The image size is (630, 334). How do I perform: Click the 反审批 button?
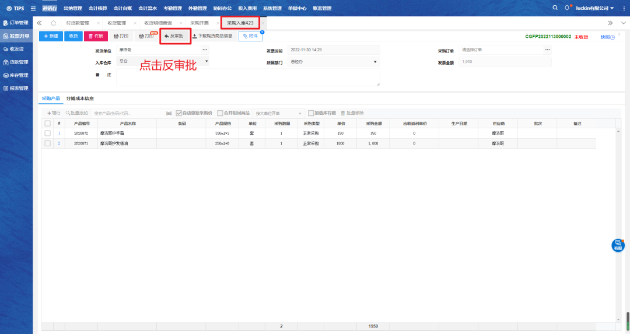(x=175, y=36)
